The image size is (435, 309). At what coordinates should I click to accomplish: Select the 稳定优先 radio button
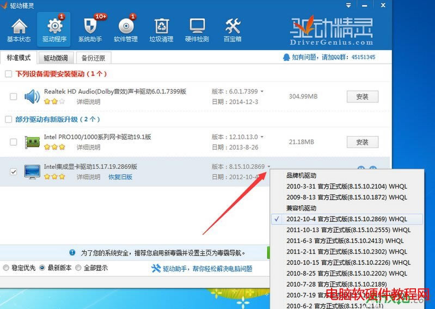[7, 268]
